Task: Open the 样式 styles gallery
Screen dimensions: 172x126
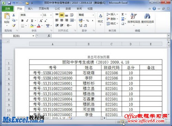Action: (x=100, y=19)
